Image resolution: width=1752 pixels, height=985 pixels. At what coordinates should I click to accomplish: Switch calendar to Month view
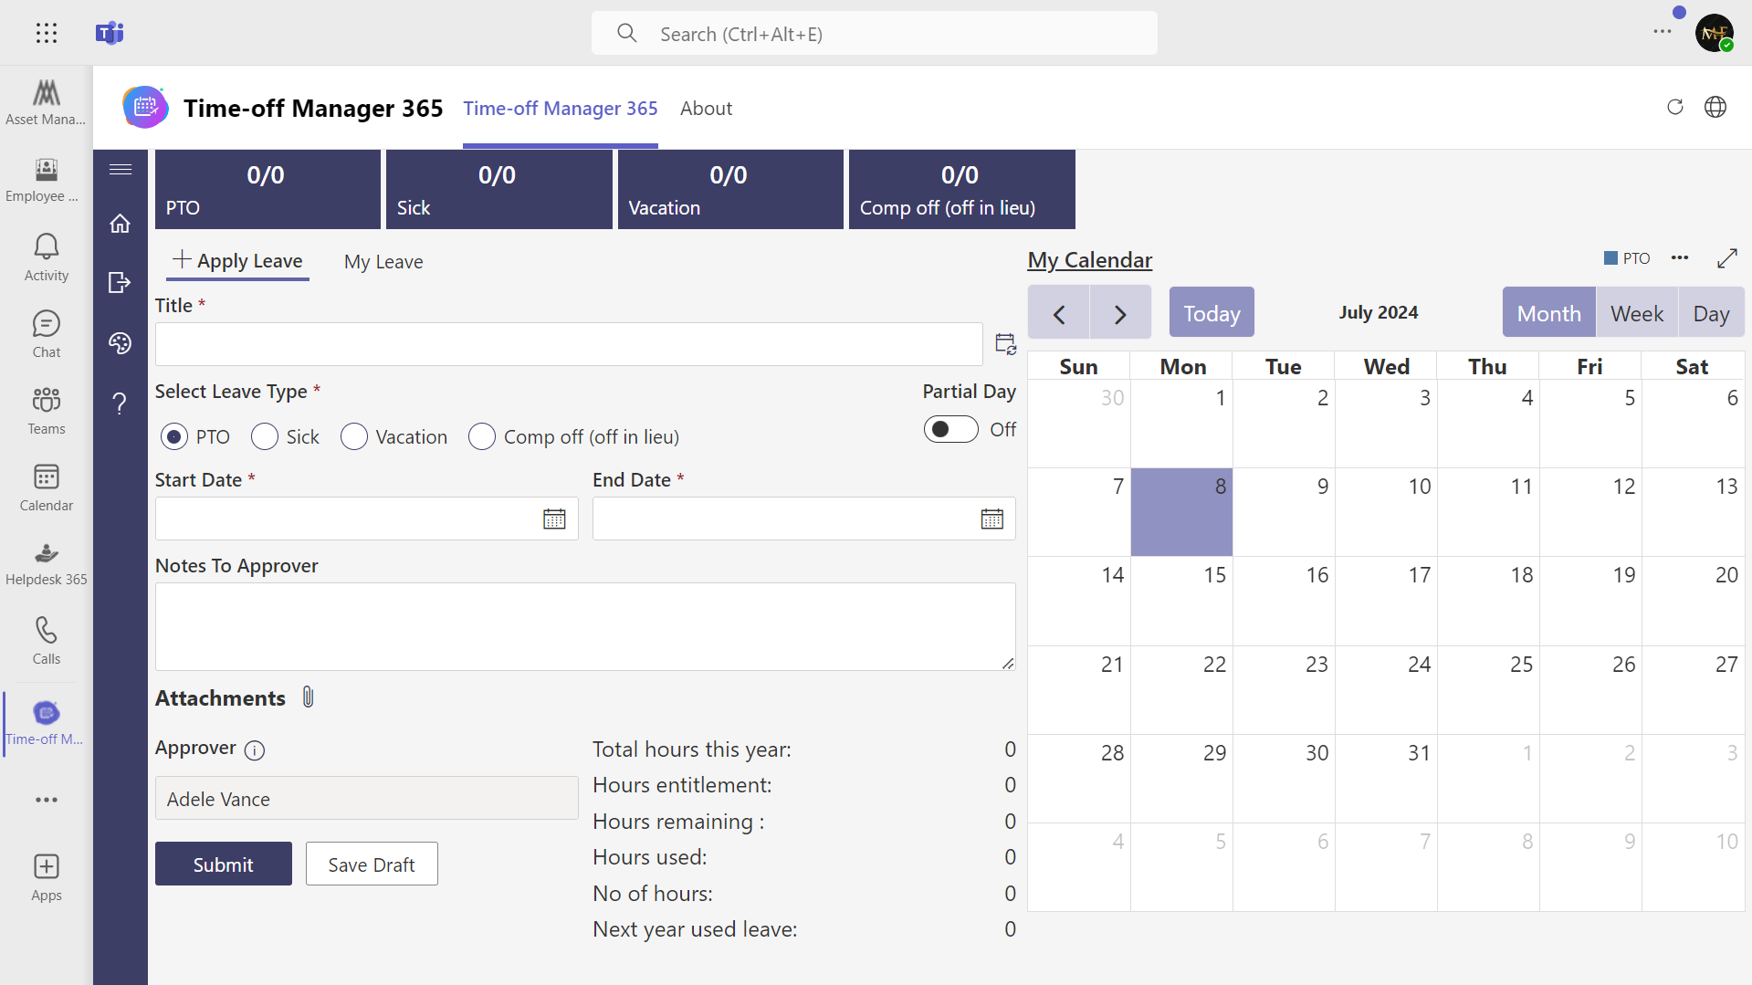[x=1548, y=313]
